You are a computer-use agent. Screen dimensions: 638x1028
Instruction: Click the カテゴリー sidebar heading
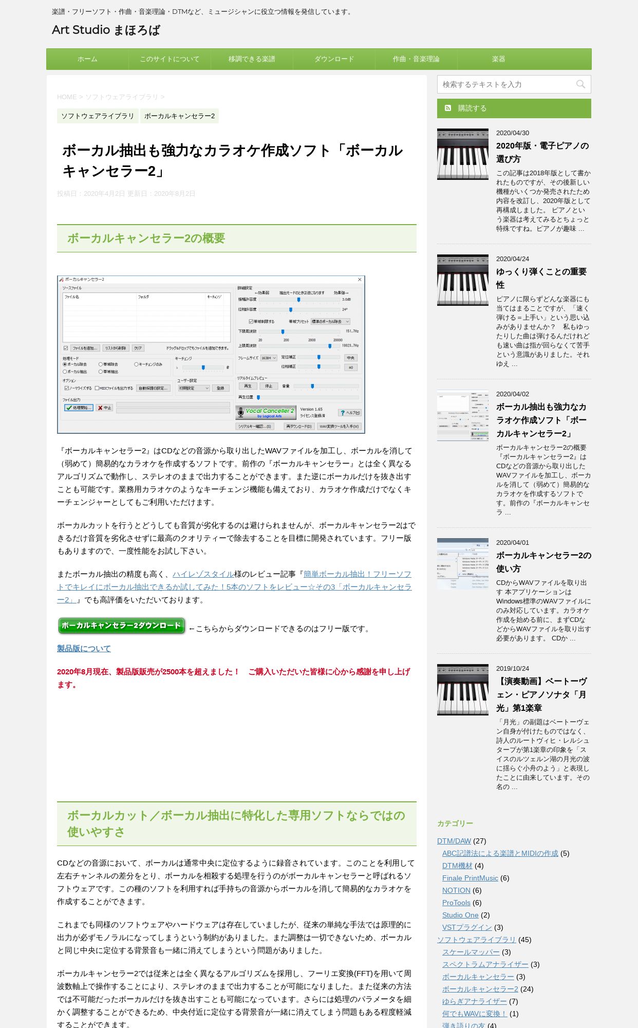click(455, 823)
